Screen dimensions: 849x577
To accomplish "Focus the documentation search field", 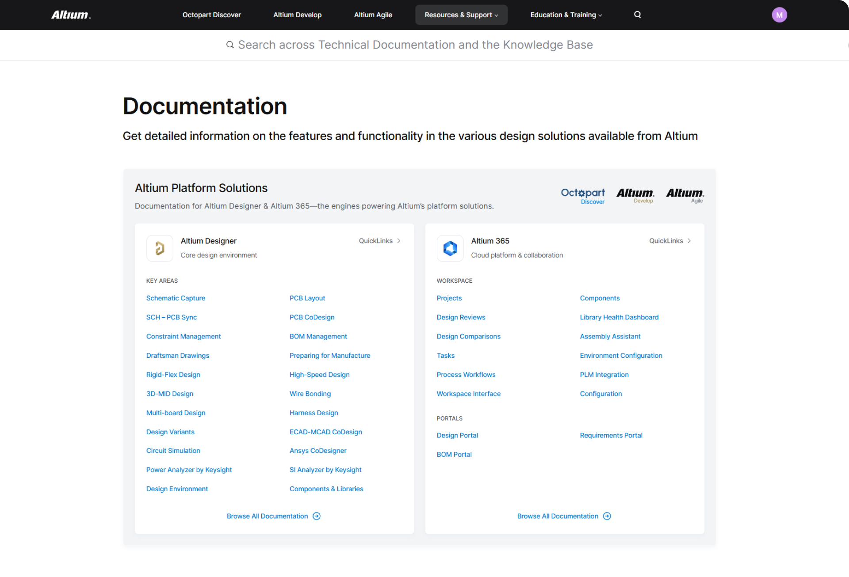I will point(415,45).
